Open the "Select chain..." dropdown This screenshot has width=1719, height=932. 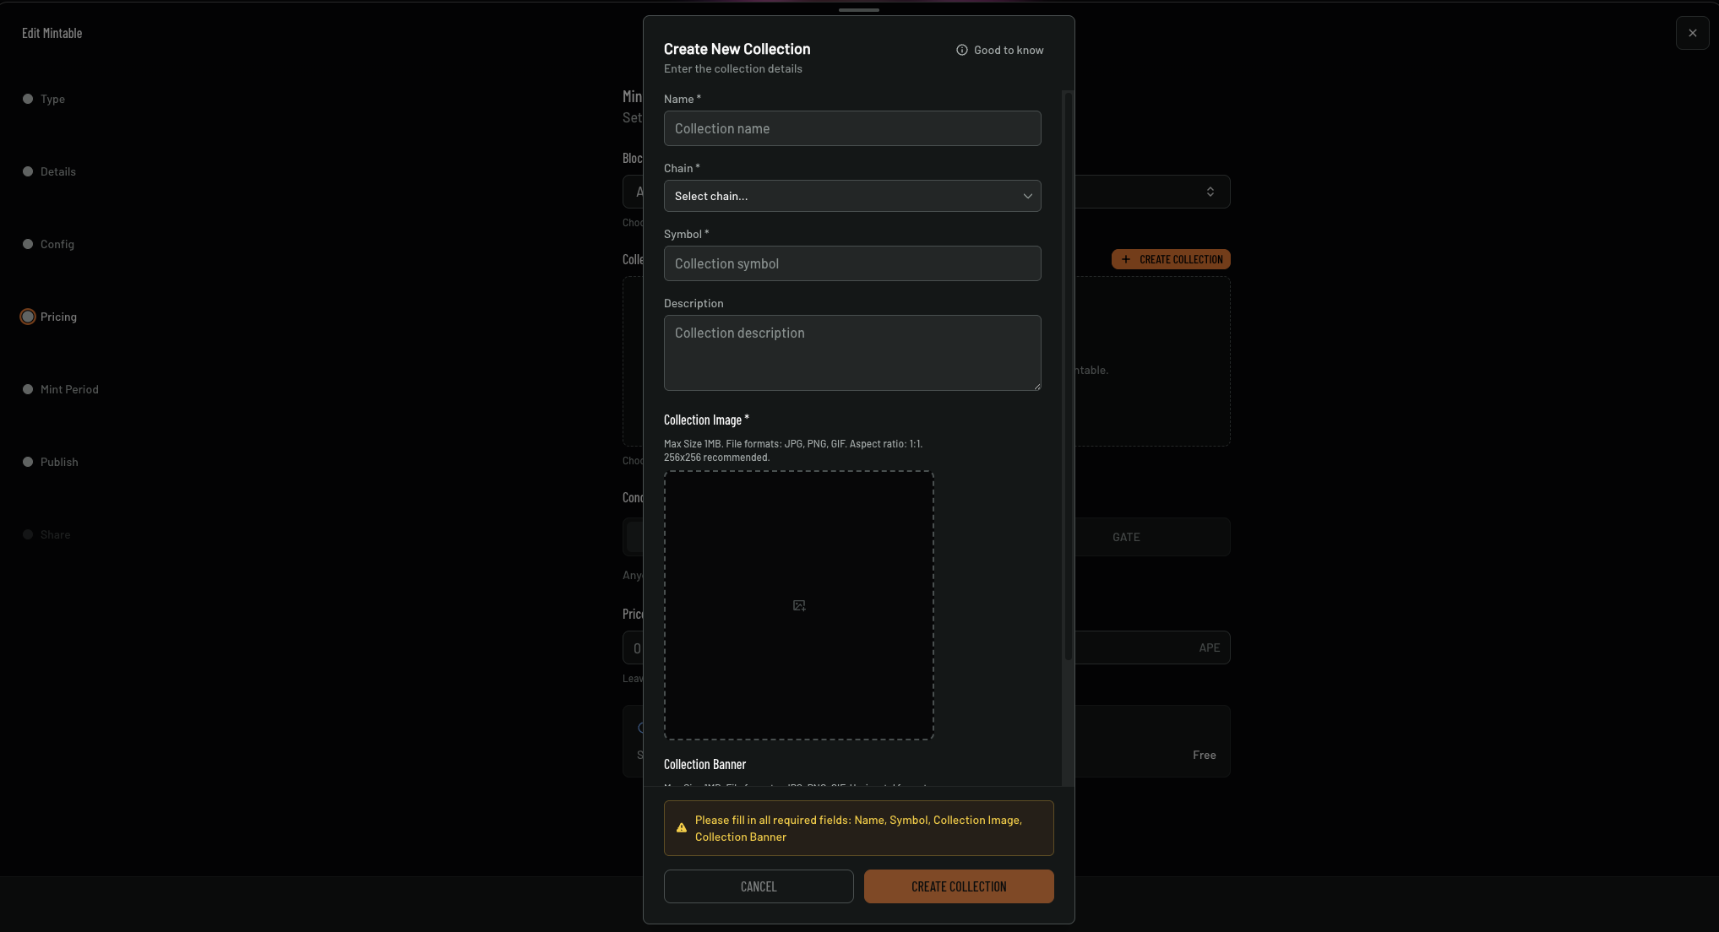(851, 196)
